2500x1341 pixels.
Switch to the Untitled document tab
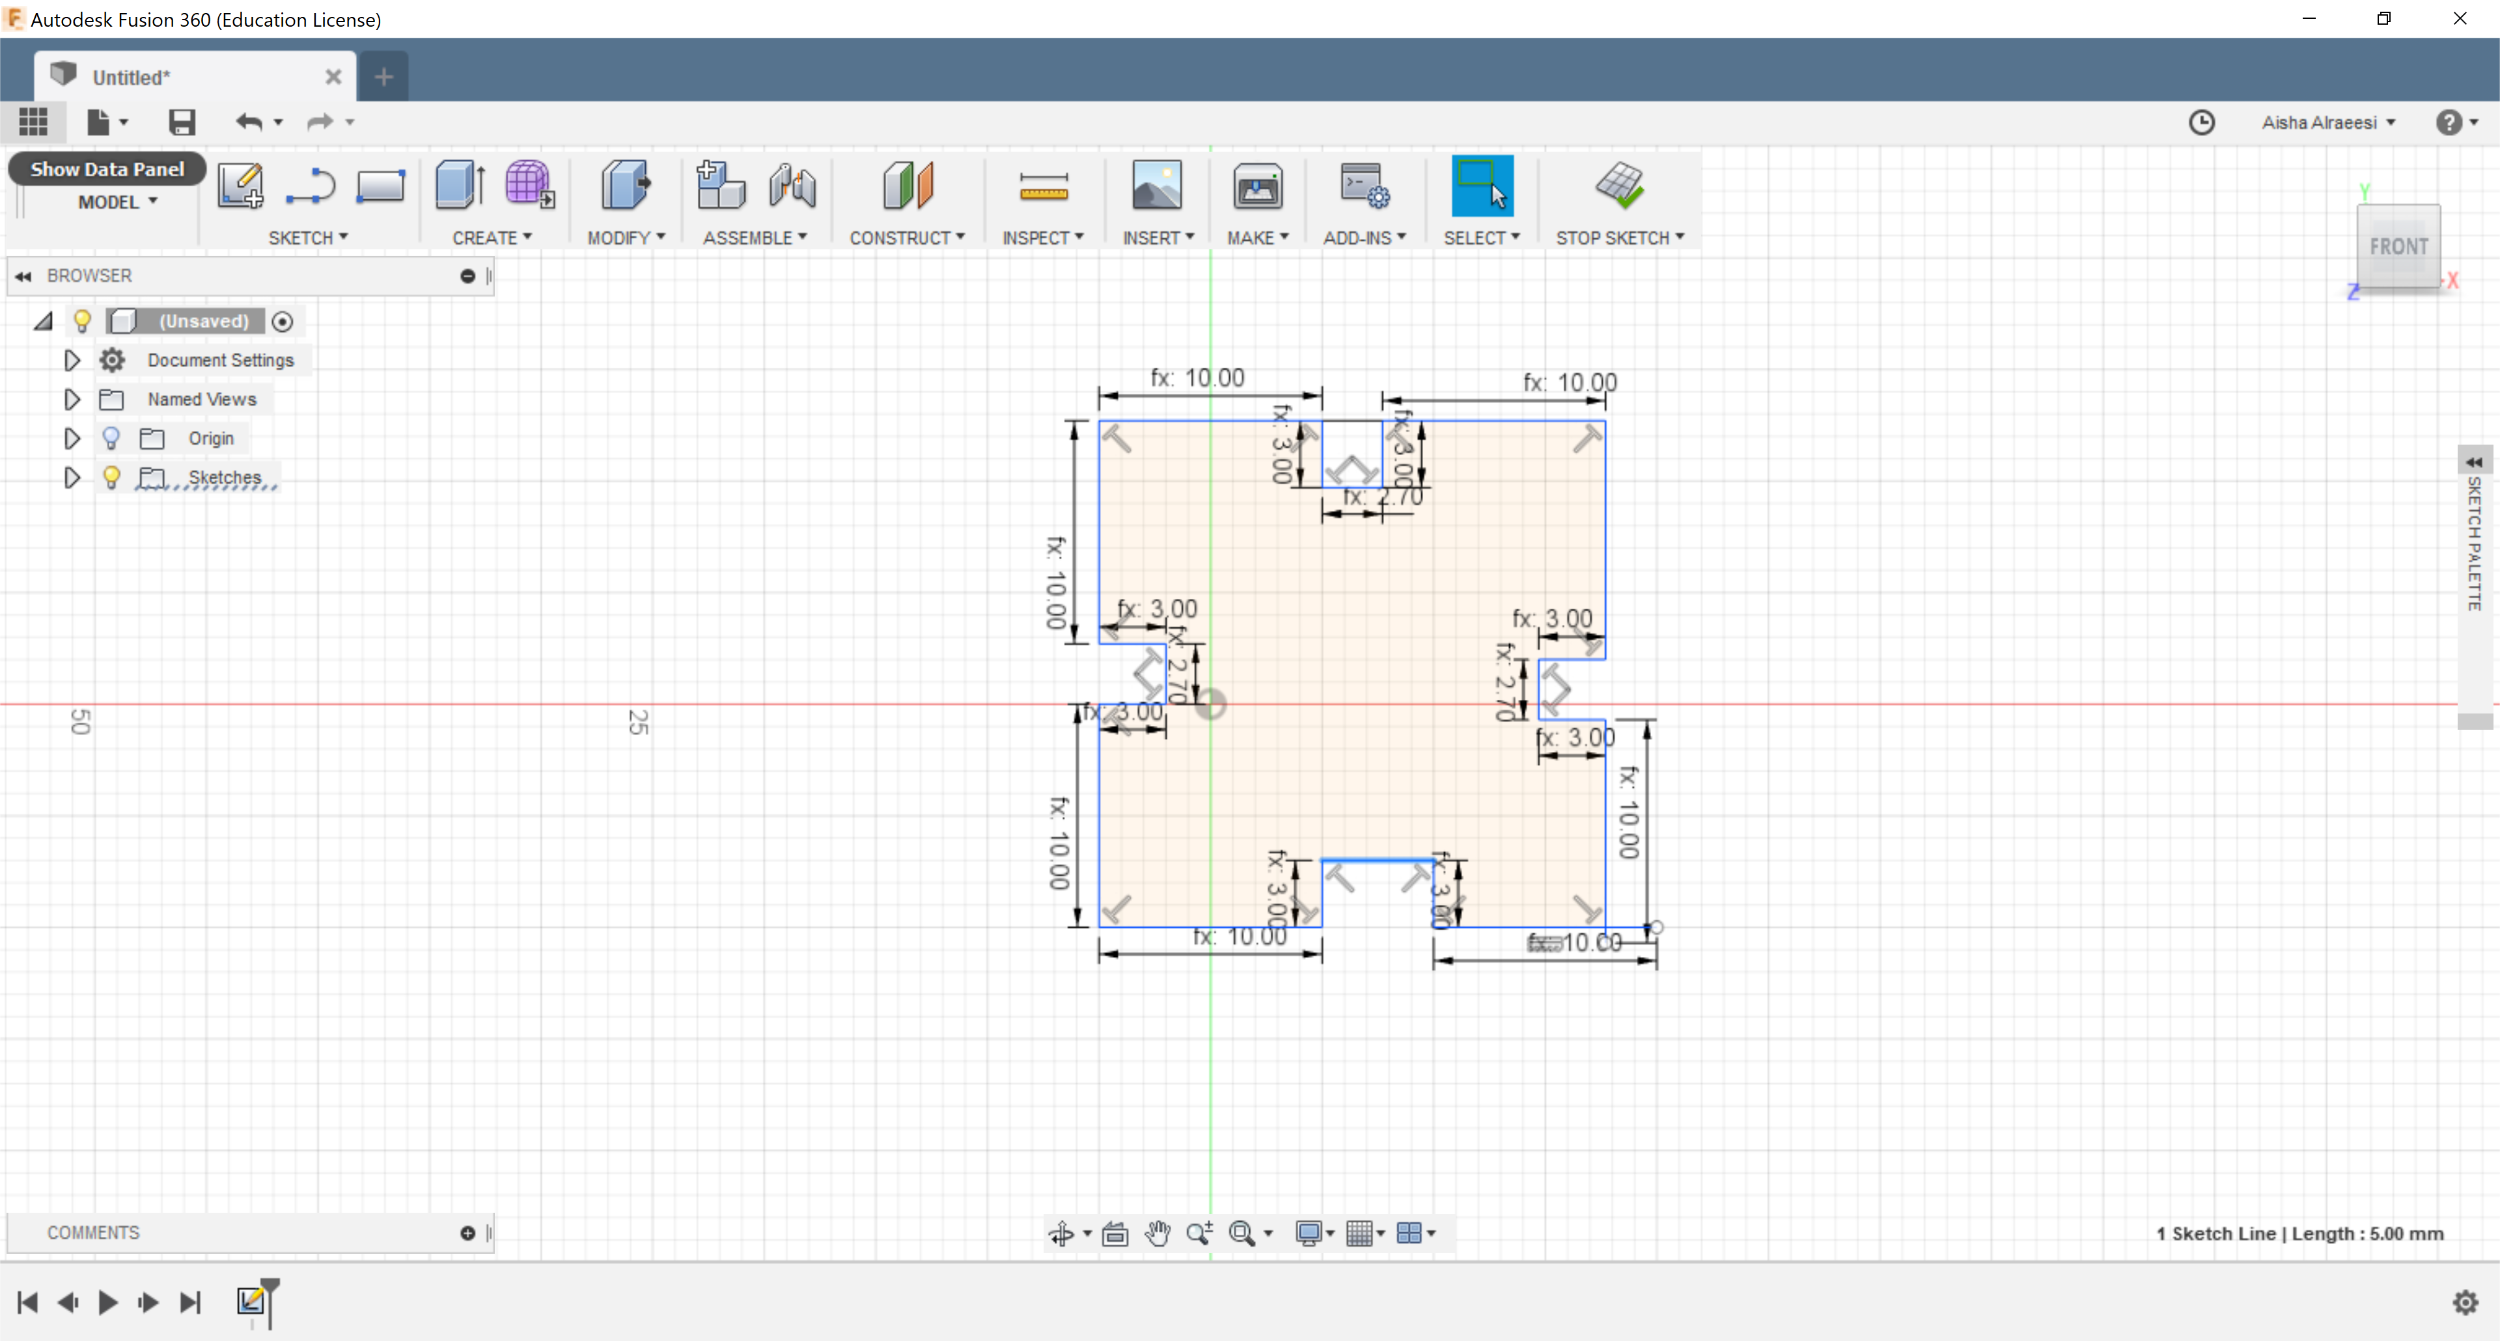coord(131,77)
